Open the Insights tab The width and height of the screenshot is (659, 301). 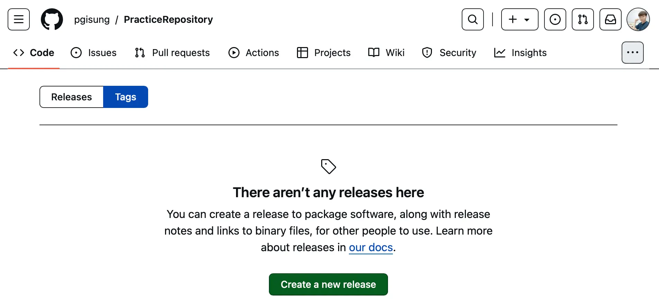coord(520,53)
